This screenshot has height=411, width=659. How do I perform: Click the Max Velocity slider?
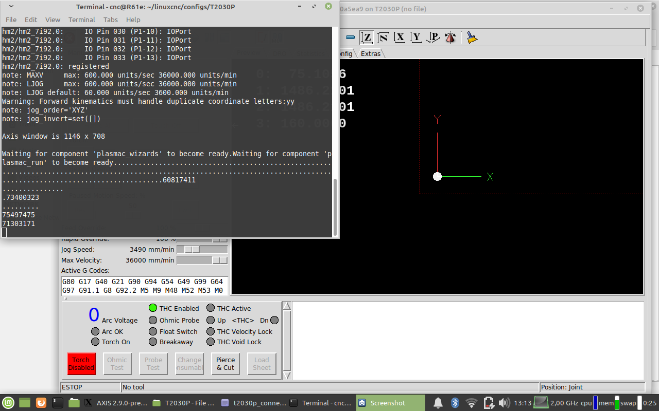click(202, 260)
